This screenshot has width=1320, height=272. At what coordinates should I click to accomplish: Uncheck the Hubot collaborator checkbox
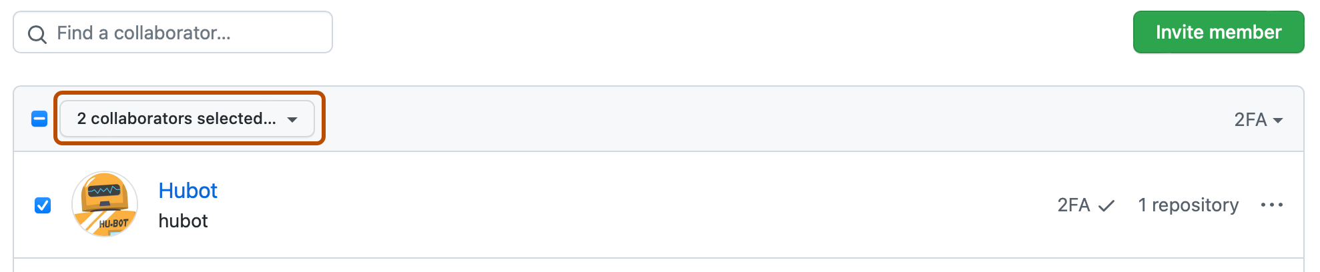coord(43,205)
